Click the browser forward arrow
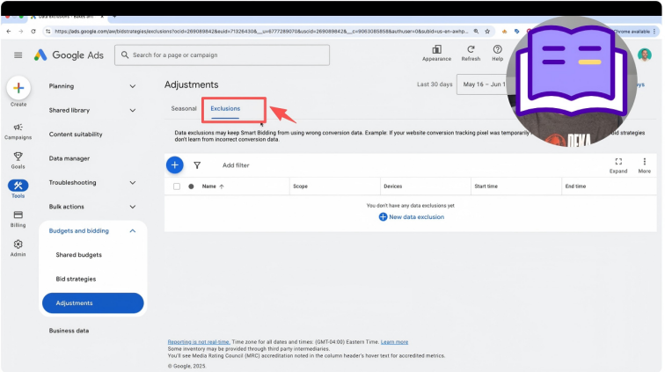This screenshot has width=665, height=372. pyautogui.click(x=21, y=32)
